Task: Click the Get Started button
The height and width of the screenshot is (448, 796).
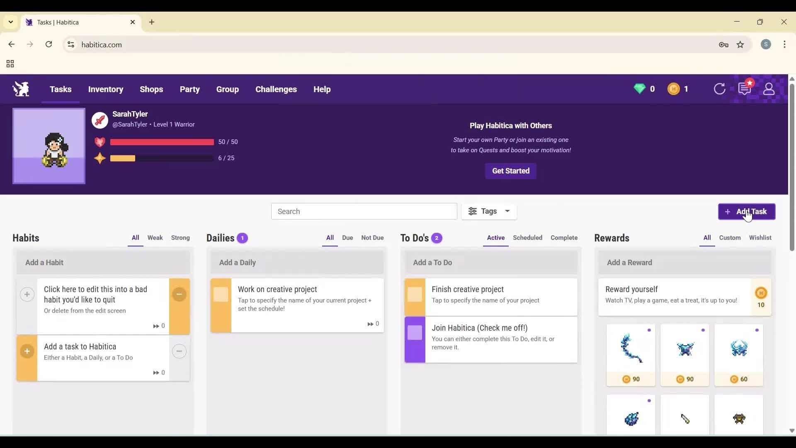Action: pos(510,171)
